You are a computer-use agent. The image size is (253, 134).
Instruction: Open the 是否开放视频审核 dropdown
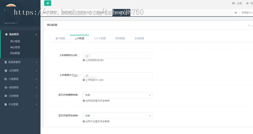(x=118, y=95)
